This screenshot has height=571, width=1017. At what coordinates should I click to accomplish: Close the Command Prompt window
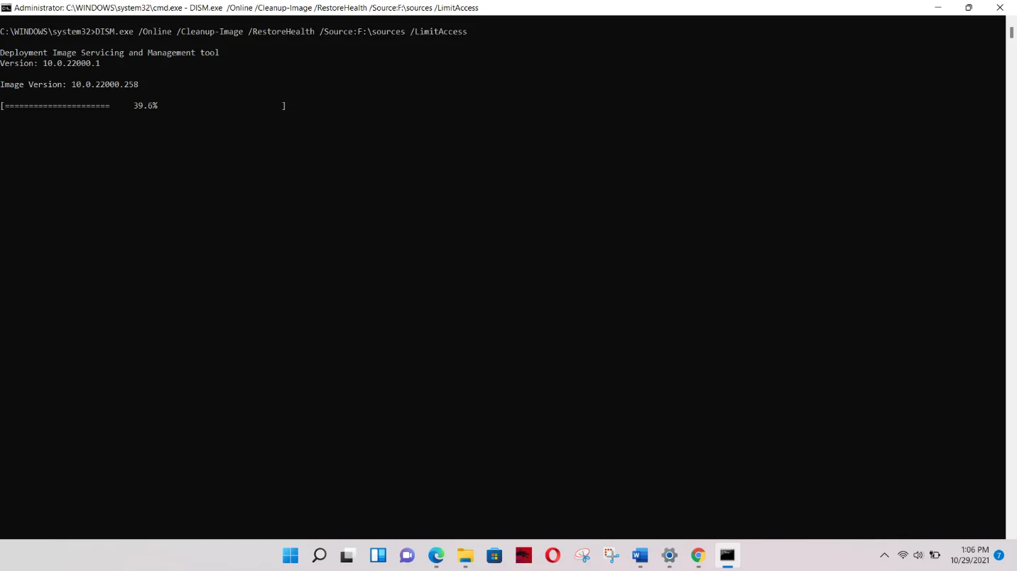click(1000, 8)
